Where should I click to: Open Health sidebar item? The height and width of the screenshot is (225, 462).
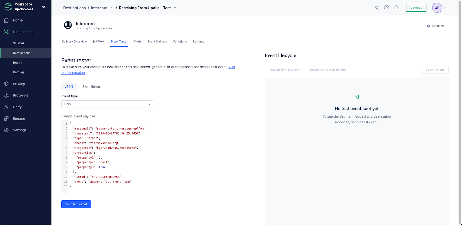[x=17, y=63]
